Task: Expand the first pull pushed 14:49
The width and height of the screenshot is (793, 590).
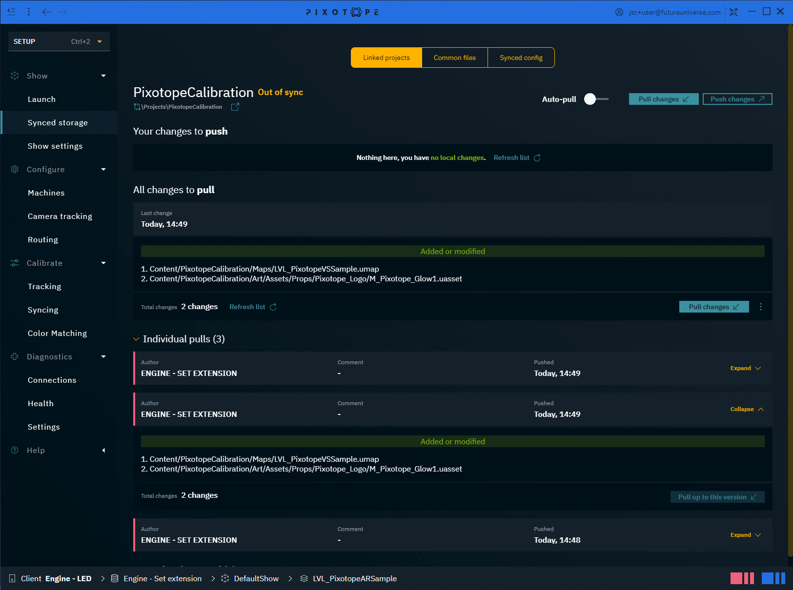Action: [746, 368]
